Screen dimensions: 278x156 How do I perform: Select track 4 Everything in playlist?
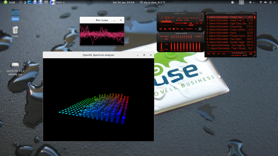(230, 27)
